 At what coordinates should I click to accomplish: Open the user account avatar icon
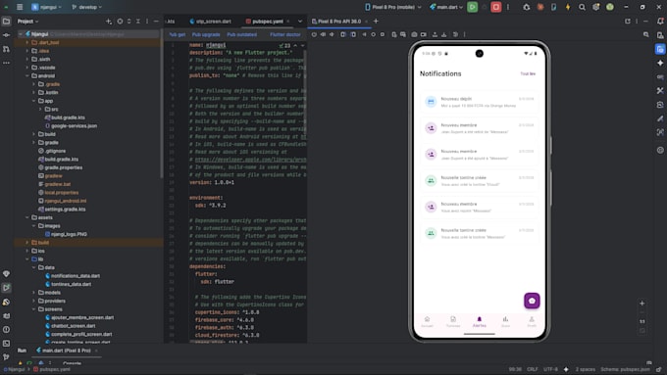click(x=610, y=7)
